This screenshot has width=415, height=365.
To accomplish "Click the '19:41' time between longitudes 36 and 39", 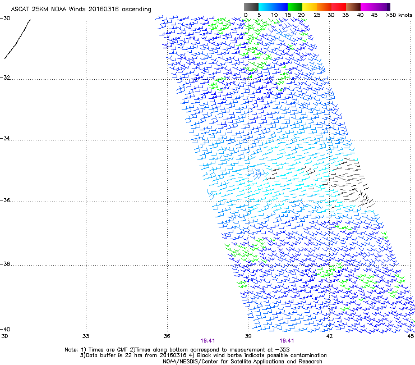I will 208,341.
